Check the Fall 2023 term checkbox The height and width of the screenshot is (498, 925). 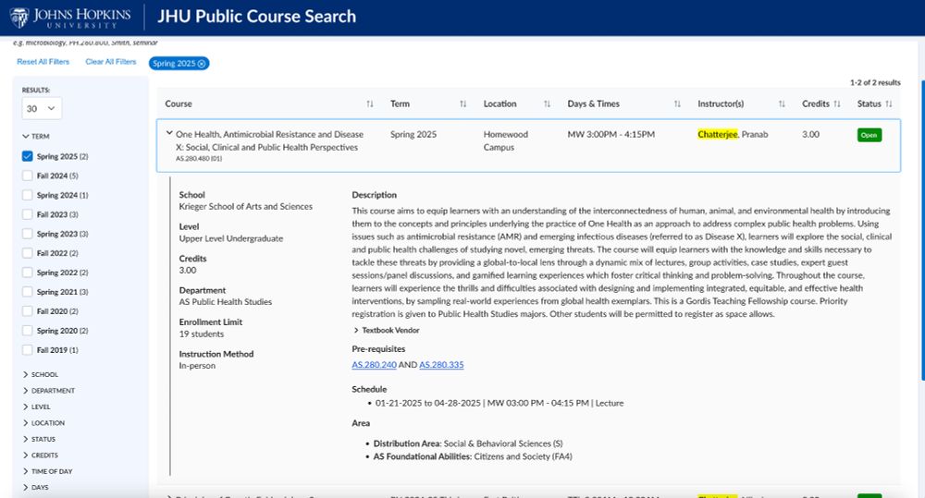point(27,214)
